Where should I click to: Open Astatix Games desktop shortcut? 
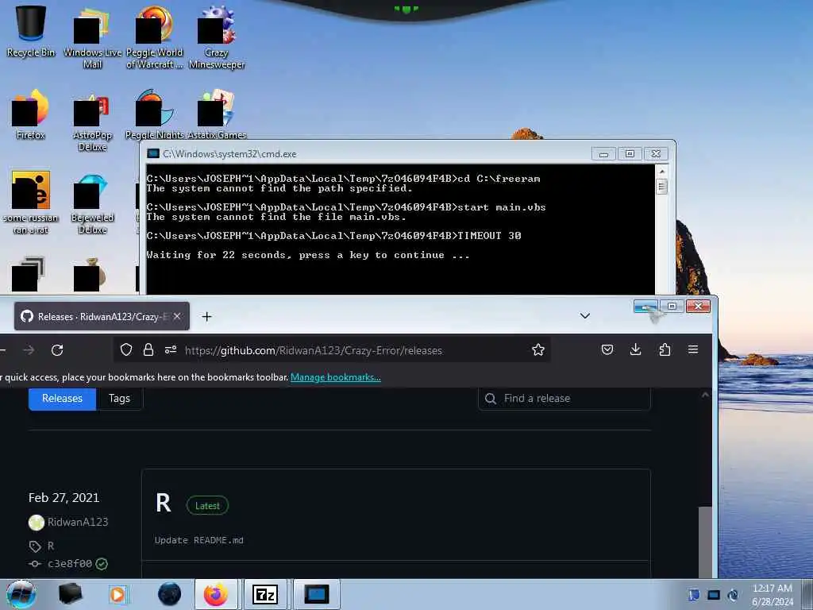click(216, 114)
